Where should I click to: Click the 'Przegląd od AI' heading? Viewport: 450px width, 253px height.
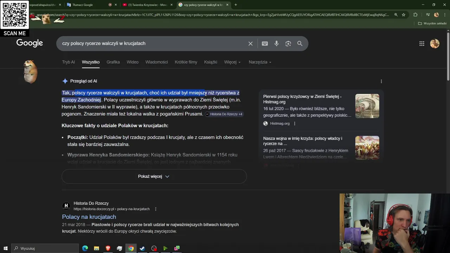(x=84, y=81)
